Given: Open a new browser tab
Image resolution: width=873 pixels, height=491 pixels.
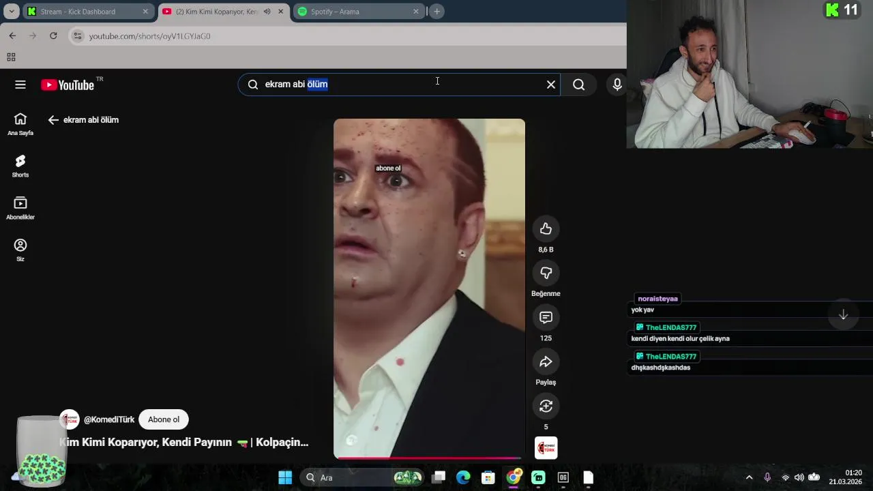Looking at the screenshot, I should click(437, 12).
